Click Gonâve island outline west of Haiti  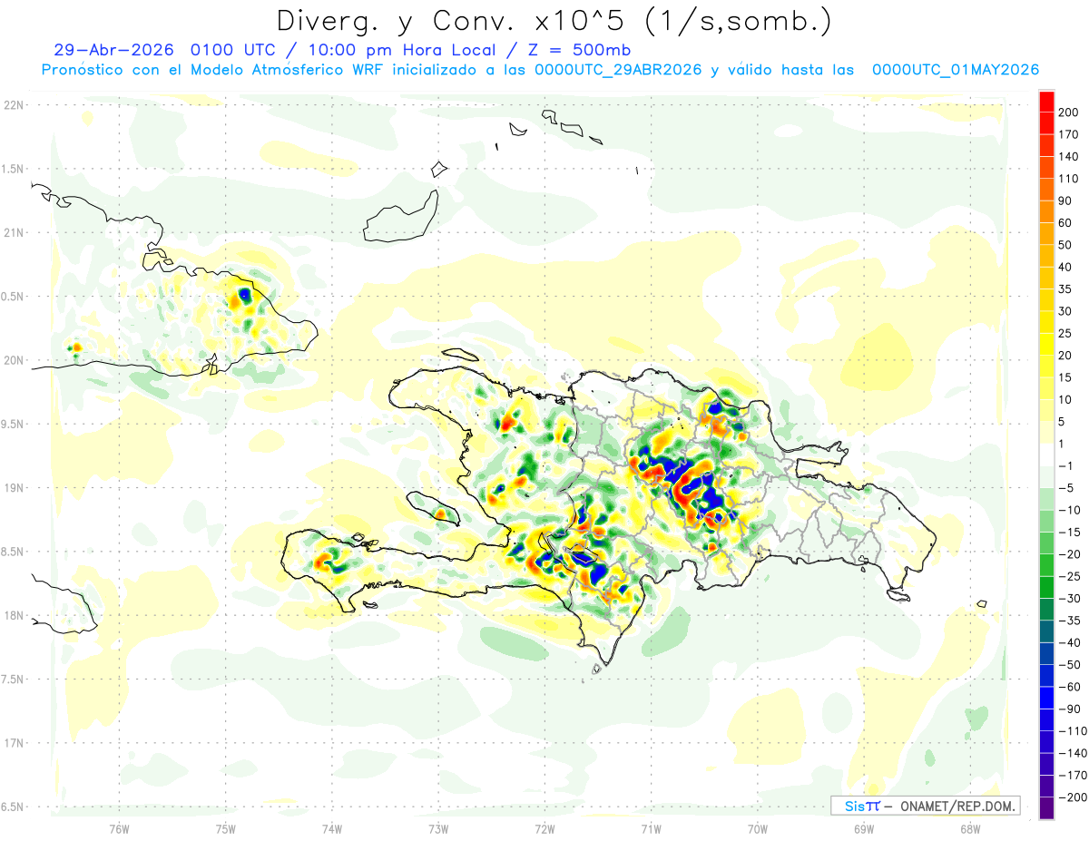coord(434,508)
